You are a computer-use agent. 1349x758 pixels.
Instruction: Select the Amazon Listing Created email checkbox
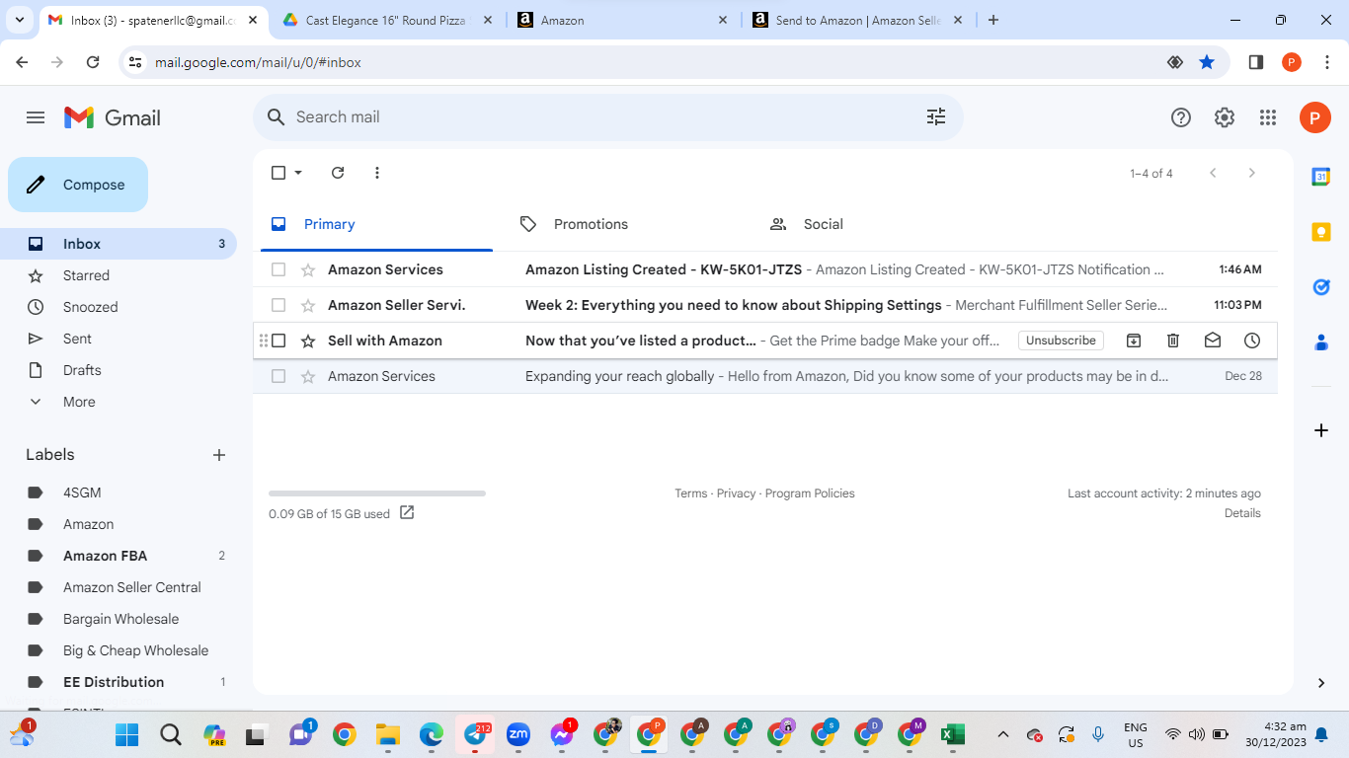click(278, 269)
